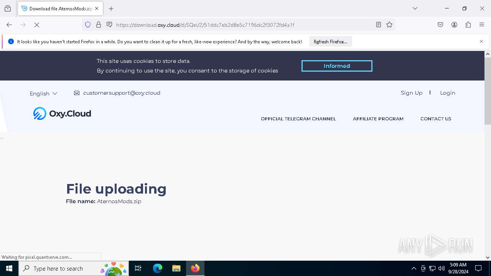
Task: Click the page vertical scrollbar thumb
Action: click(x=488, y=92)
